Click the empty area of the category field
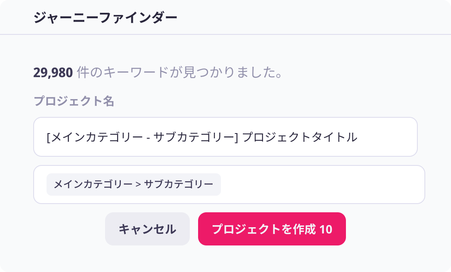This screenshot has height=272, width=451. point(322,185)
